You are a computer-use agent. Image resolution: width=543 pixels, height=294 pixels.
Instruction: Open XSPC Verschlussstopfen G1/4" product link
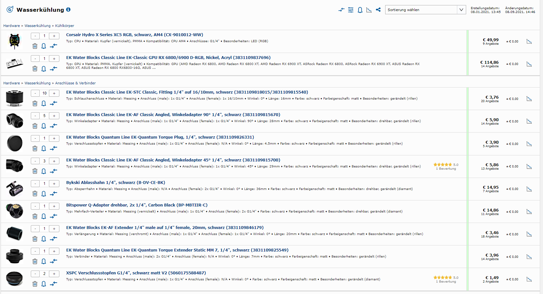pos(136,273)
